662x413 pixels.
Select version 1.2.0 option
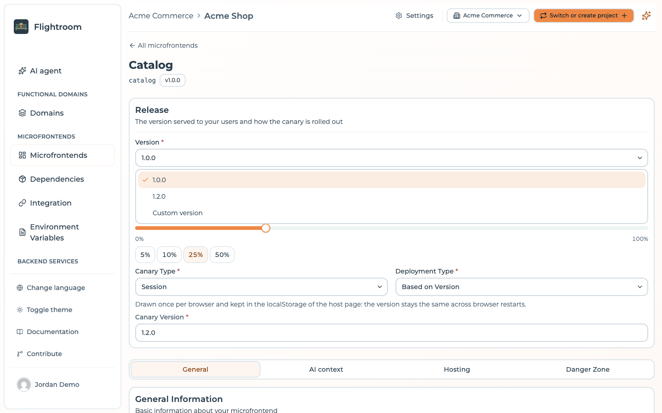(x=392, y=196)
